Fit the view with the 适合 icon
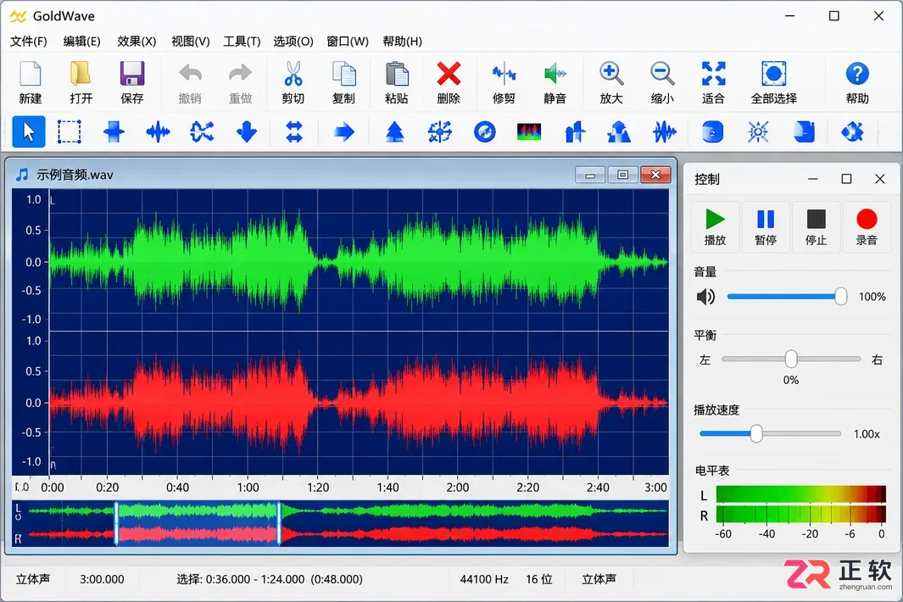 point(714,74)
